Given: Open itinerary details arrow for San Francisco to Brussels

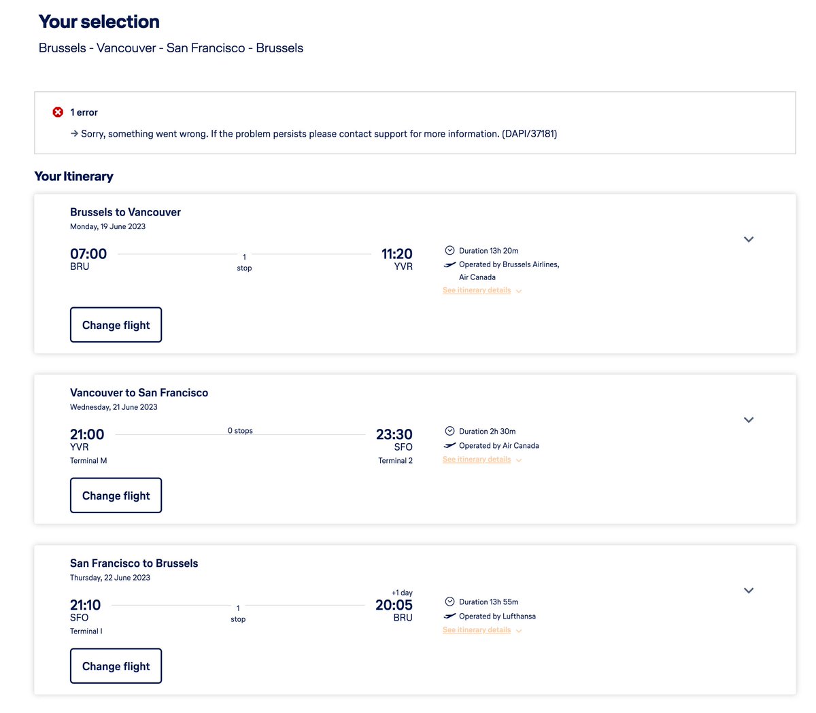Looking at the screenshot, I should coord(519,631).
